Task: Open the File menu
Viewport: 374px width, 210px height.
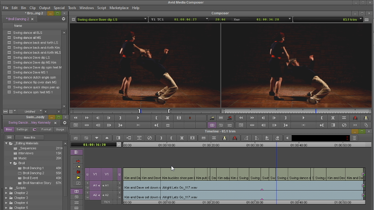Action: (5, 8)
